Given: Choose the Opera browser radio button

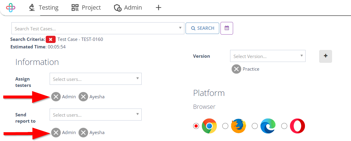Looking at the screenshot, I should pos(284,126).
